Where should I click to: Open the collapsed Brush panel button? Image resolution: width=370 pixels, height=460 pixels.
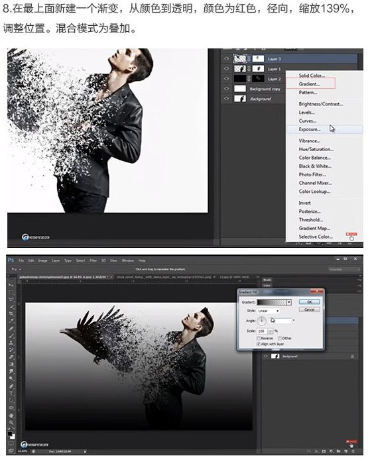coord(267,280)
